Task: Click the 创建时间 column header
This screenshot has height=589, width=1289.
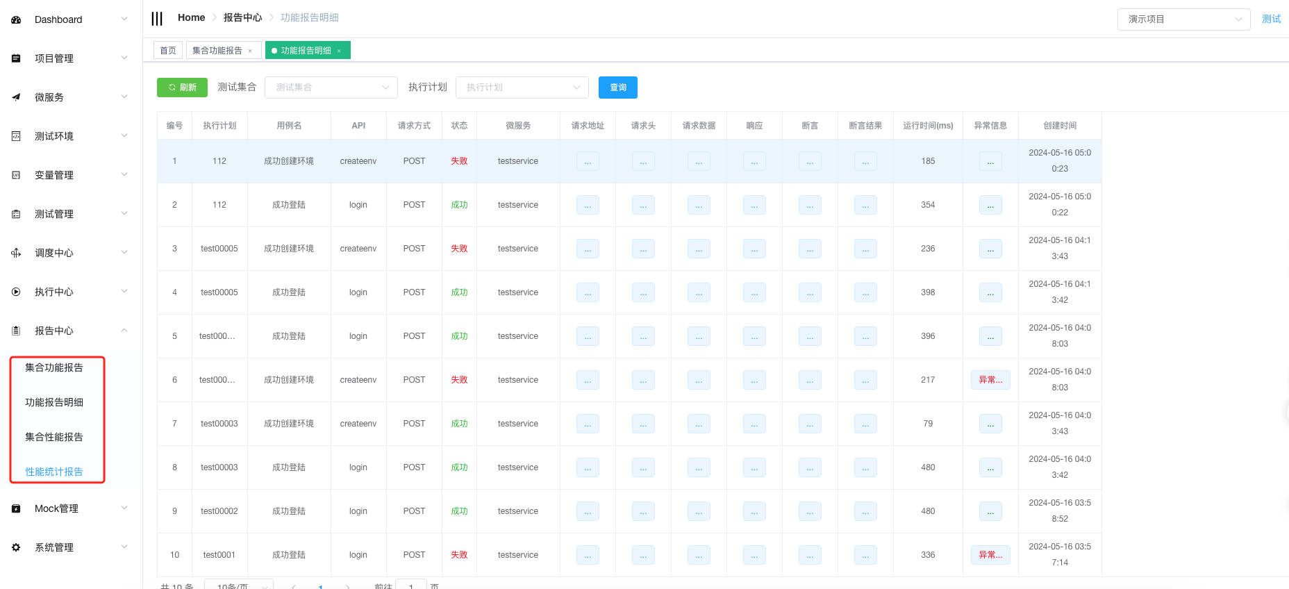Action: point(1060,126)
